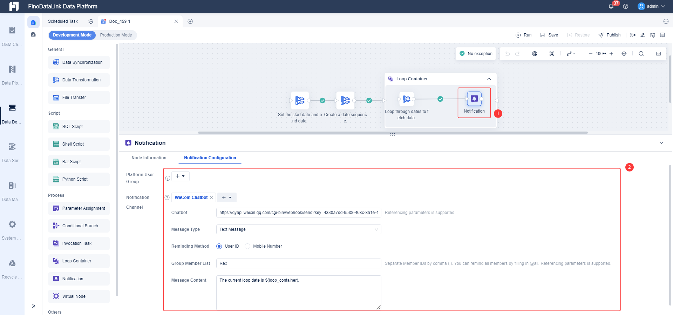Add a Shell Script node
673x315 pixels.
[79, 144]
